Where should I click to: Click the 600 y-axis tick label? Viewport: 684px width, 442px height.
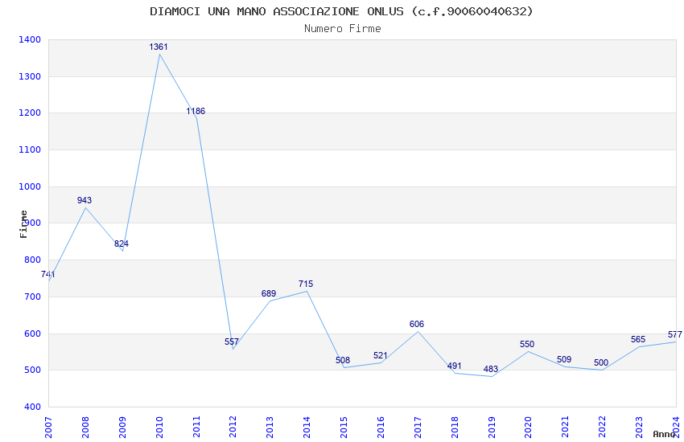click(x=32, y=334)
